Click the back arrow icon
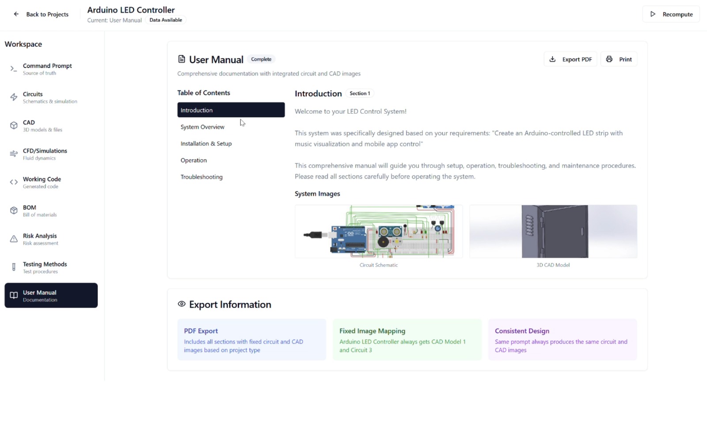Screen dimensions: 707x439 coord(16,14)
